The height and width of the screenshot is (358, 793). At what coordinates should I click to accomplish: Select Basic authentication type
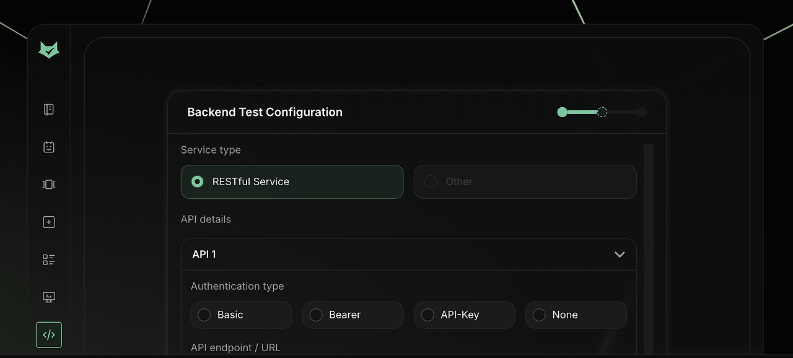click(204, 315)
